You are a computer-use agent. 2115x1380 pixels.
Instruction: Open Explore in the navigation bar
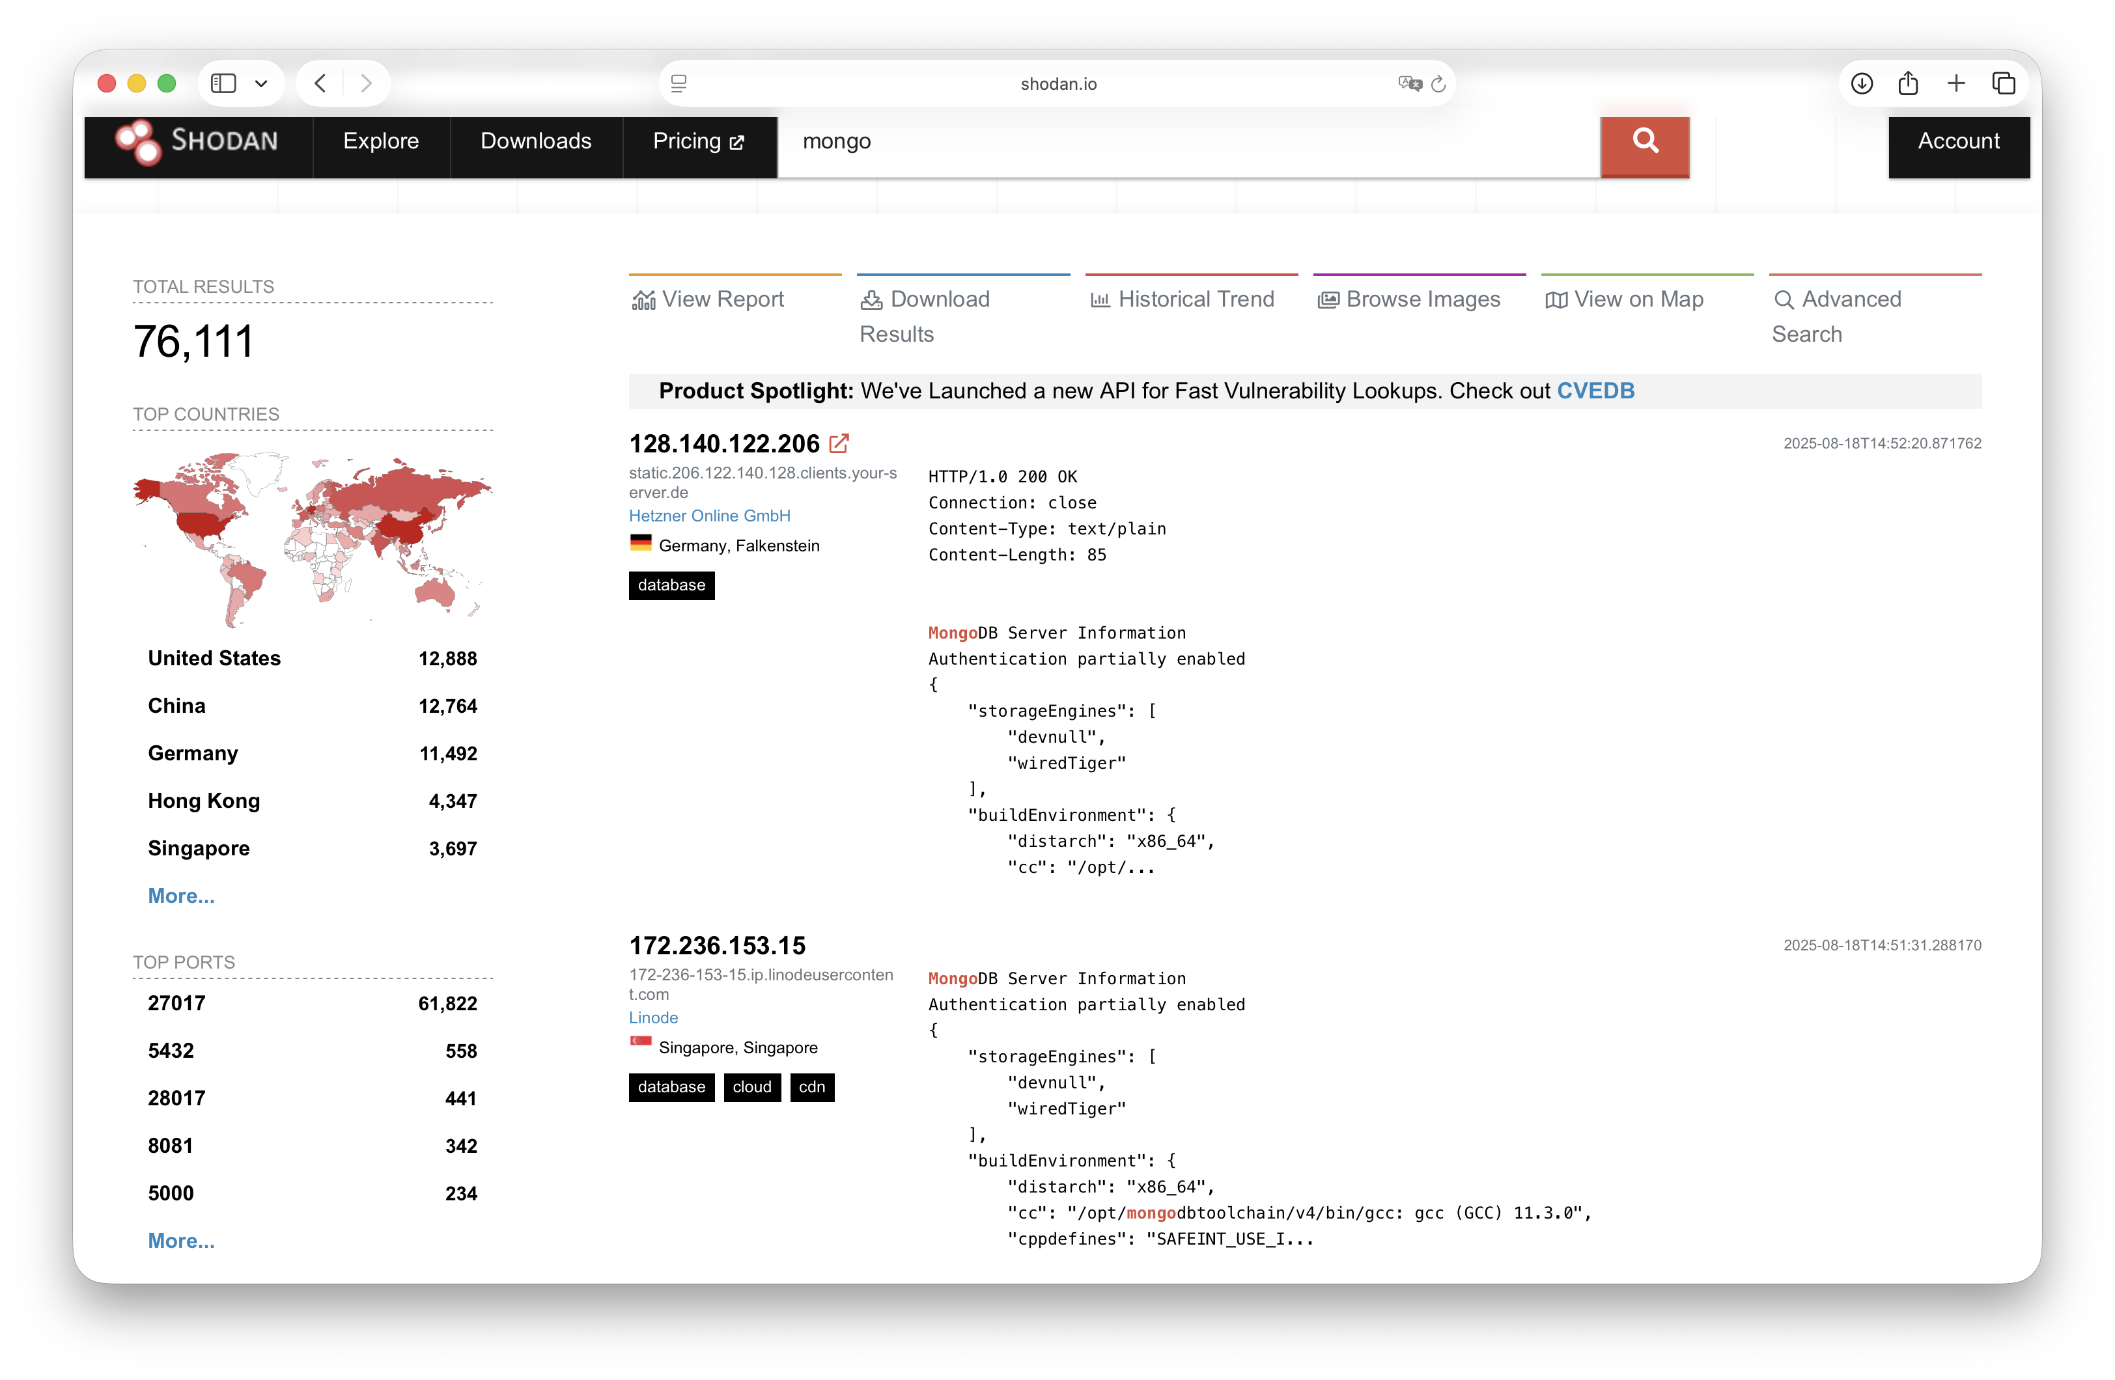[x=381, y=141]
